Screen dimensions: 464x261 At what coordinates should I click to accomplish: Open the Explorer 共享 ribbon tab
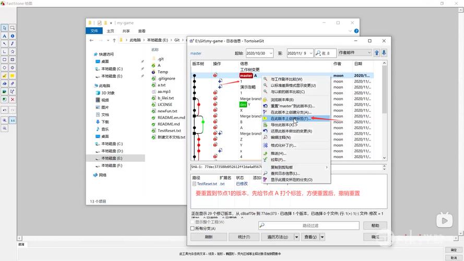pos(126,31)
